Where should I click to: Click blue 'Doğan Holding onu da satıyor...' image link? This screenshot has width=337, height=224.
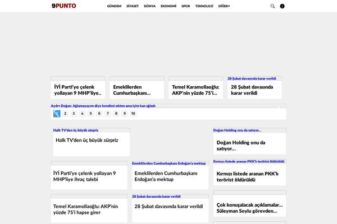[237, 130]
